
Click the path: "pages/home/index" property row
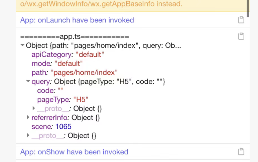[x=75, y=73]
